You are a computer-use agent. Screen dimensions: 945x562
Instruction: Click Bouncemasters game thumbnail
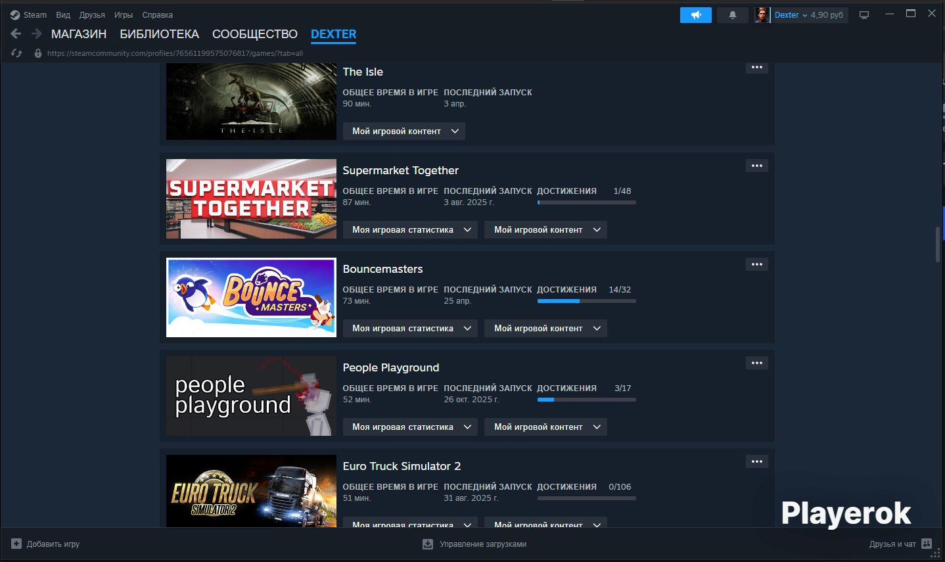tap(251, 297)
